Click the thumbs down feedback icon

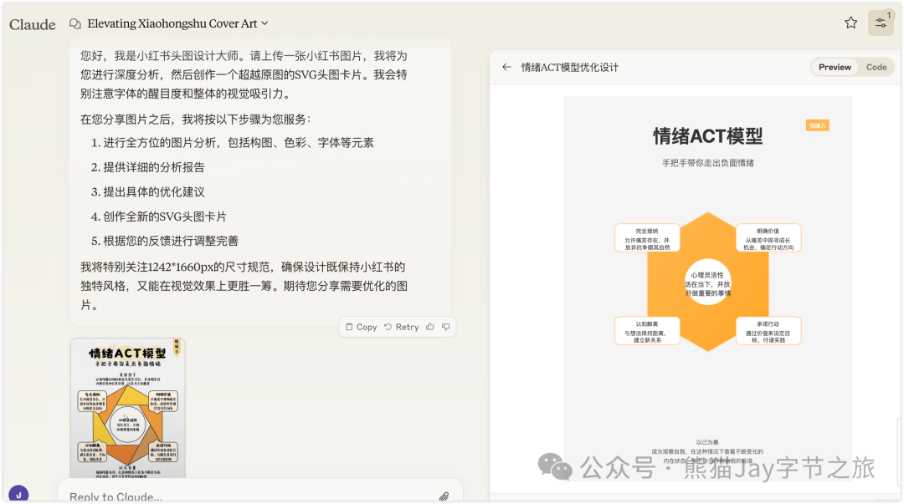point(446,327)
